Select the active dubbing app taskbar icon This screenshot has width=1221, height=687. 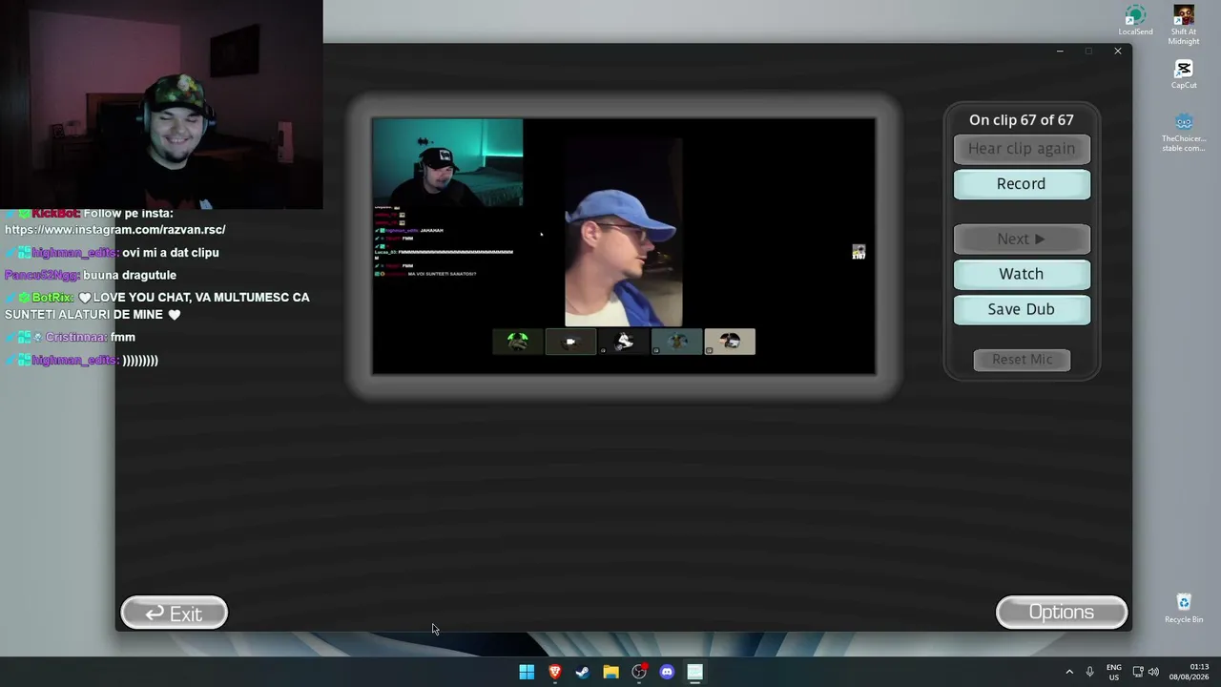tap(695, 672)
